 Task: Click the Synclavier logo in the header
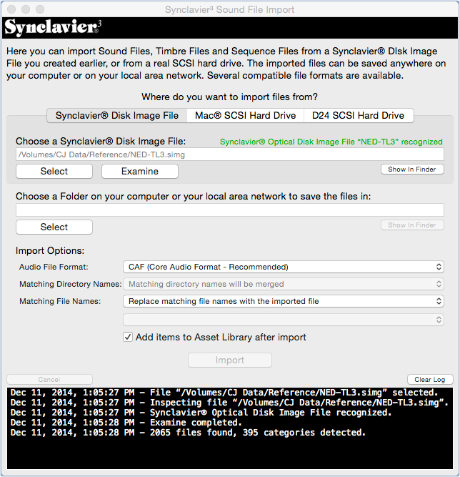51,28
